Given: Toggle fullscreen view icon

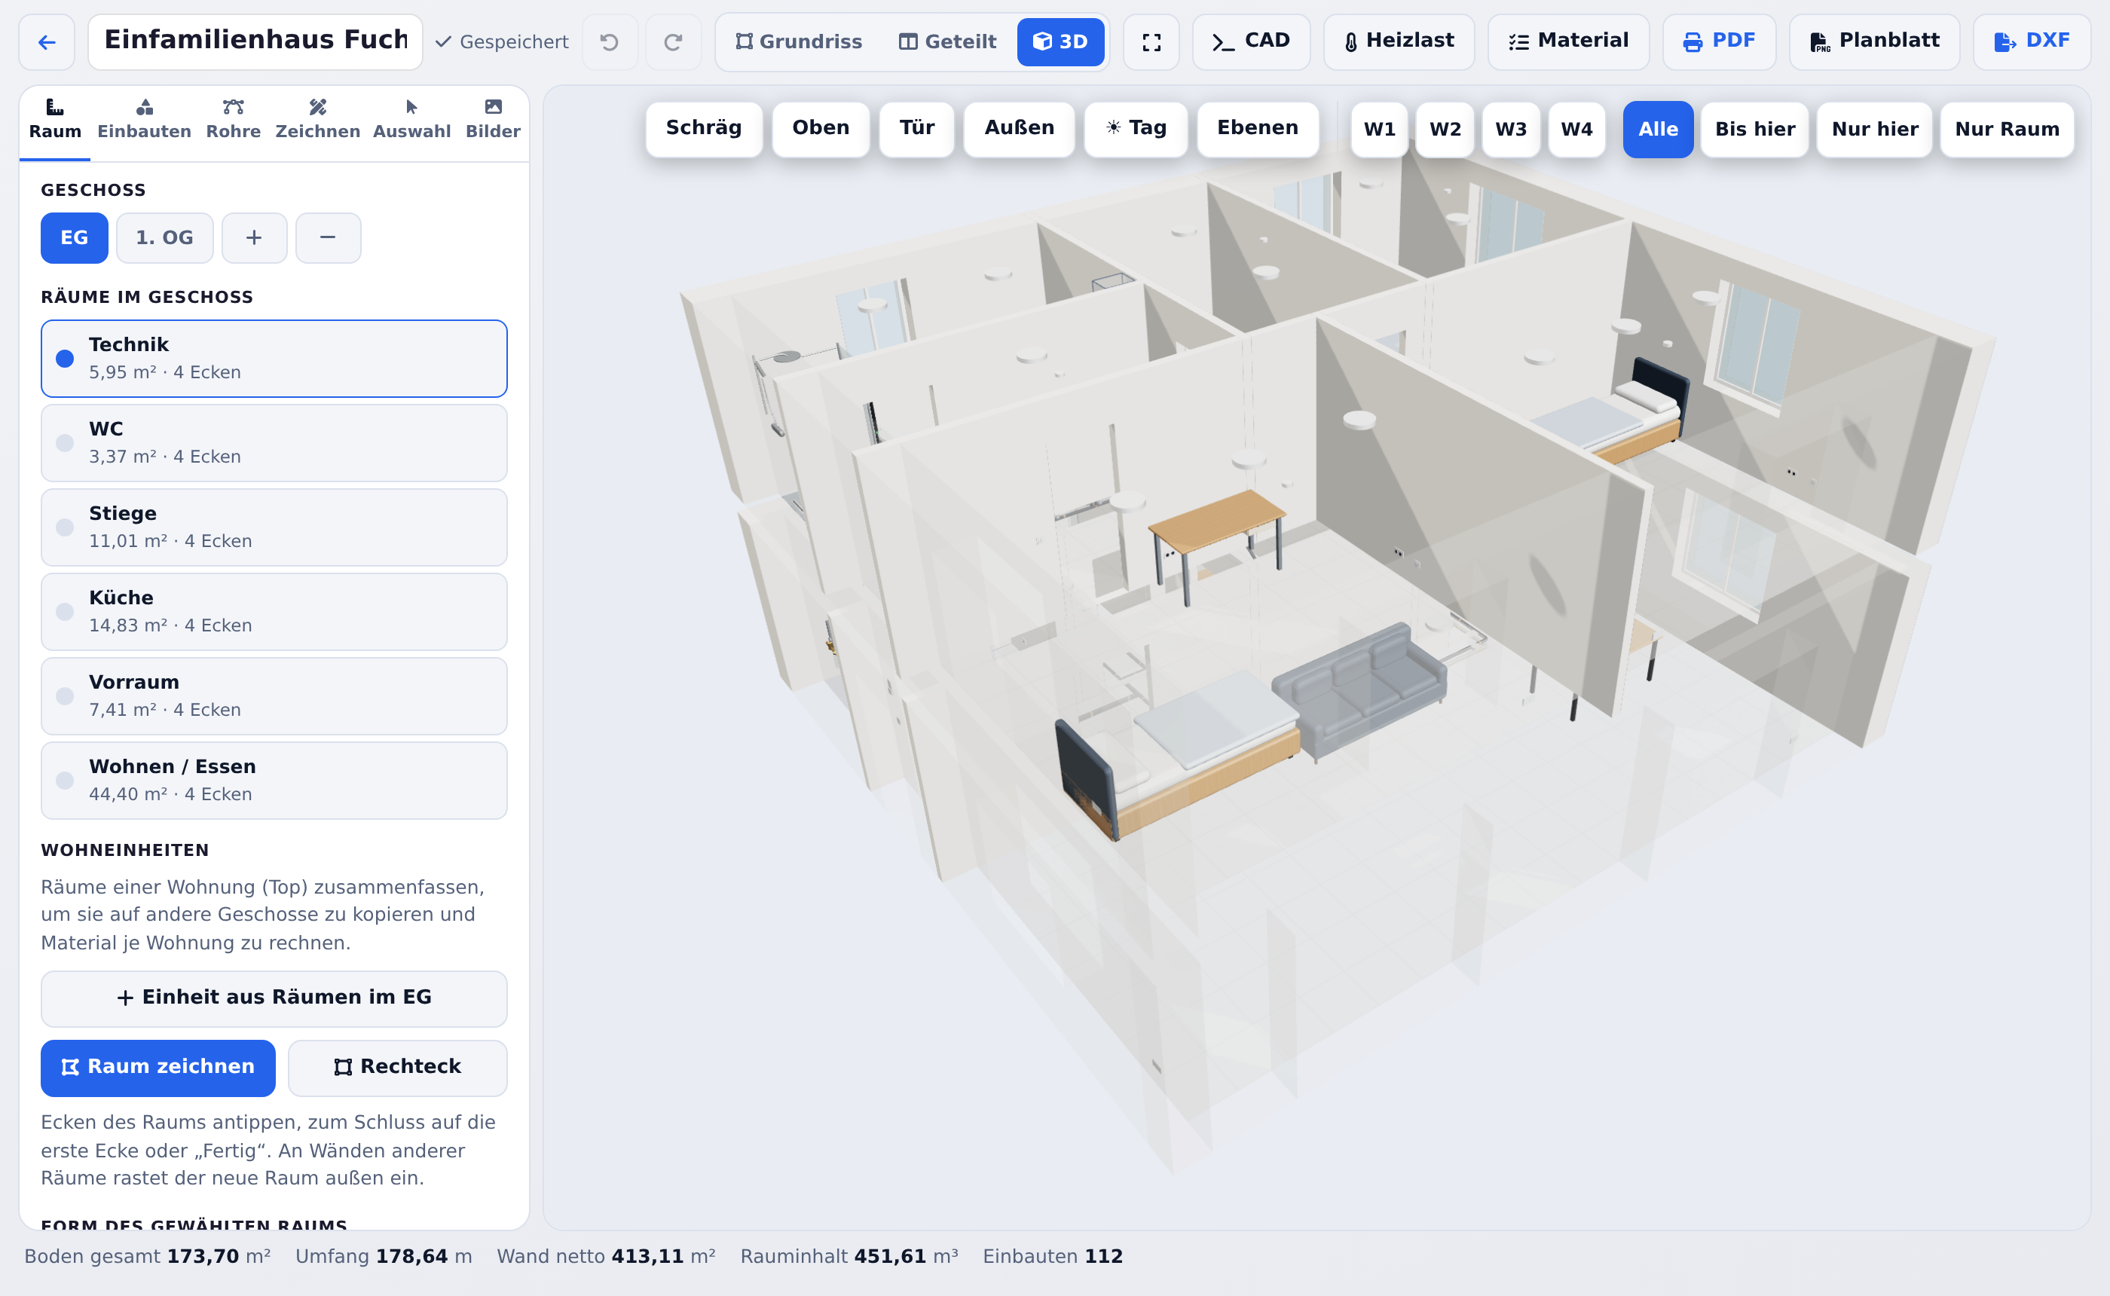Looking at the screenshot, I should tap(1151, 41).
